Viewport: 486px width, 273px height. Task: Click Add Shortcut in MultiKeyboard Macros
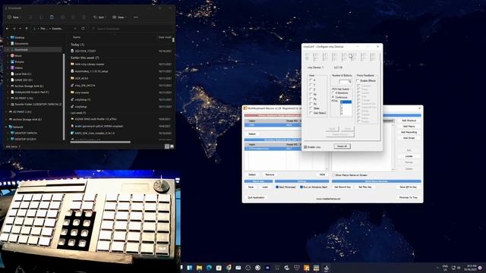coord(409,121)
